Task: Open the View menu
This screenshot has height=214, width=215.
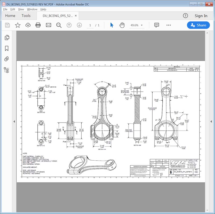Action: click(x=21, y=9)
